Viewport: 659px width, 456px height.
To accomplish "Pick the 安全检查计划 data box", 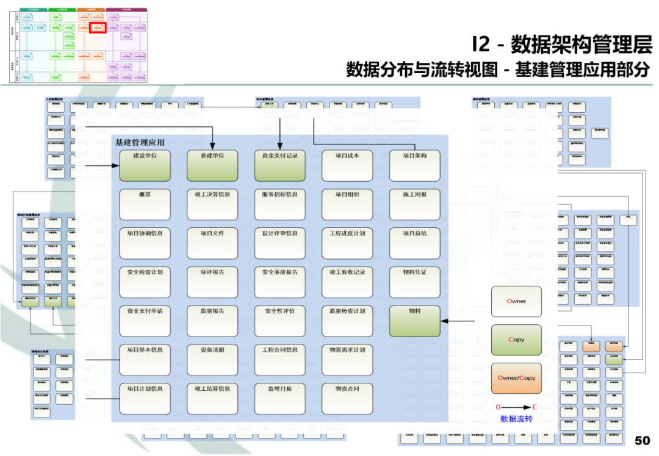I will [145, 282].
